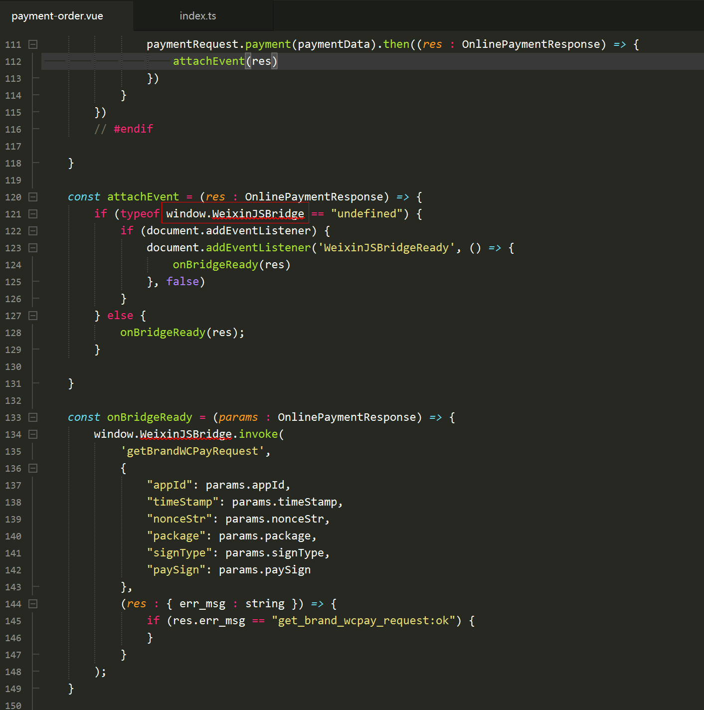The height and width of the screenshot is (710, 704).
Task: Click the #endif comment directive
Action: click(133, 129)
